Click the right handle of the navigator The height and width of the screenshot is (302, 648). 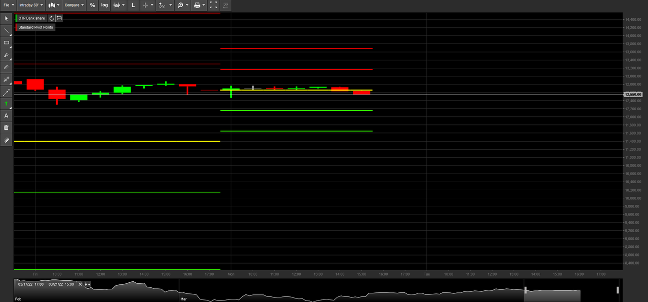click(x=618, y=290)
